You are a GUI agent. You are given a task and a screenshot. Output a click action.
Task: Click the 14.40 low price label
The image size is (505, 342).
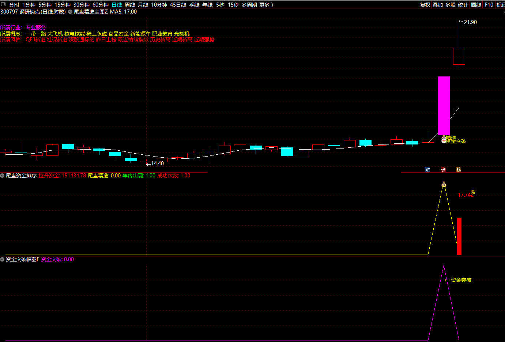pos(158,164)
